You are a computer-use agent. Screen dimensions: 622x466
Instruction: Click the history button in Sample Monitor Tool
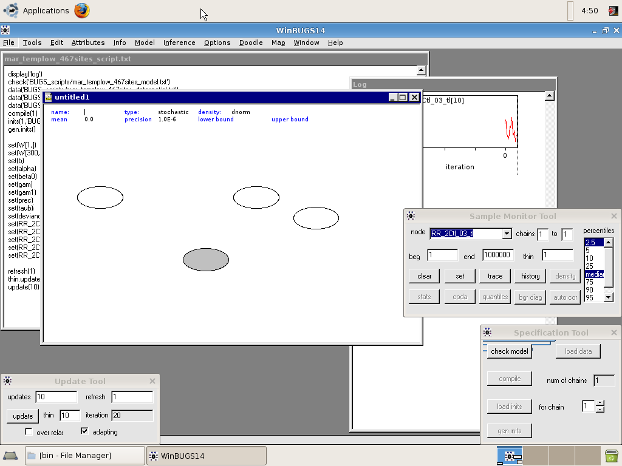530,275
